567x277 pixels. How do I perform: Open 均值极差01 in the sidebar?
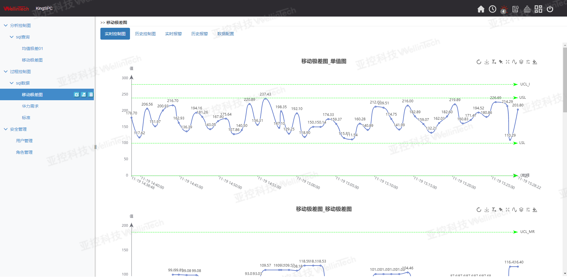click(32, 48)
